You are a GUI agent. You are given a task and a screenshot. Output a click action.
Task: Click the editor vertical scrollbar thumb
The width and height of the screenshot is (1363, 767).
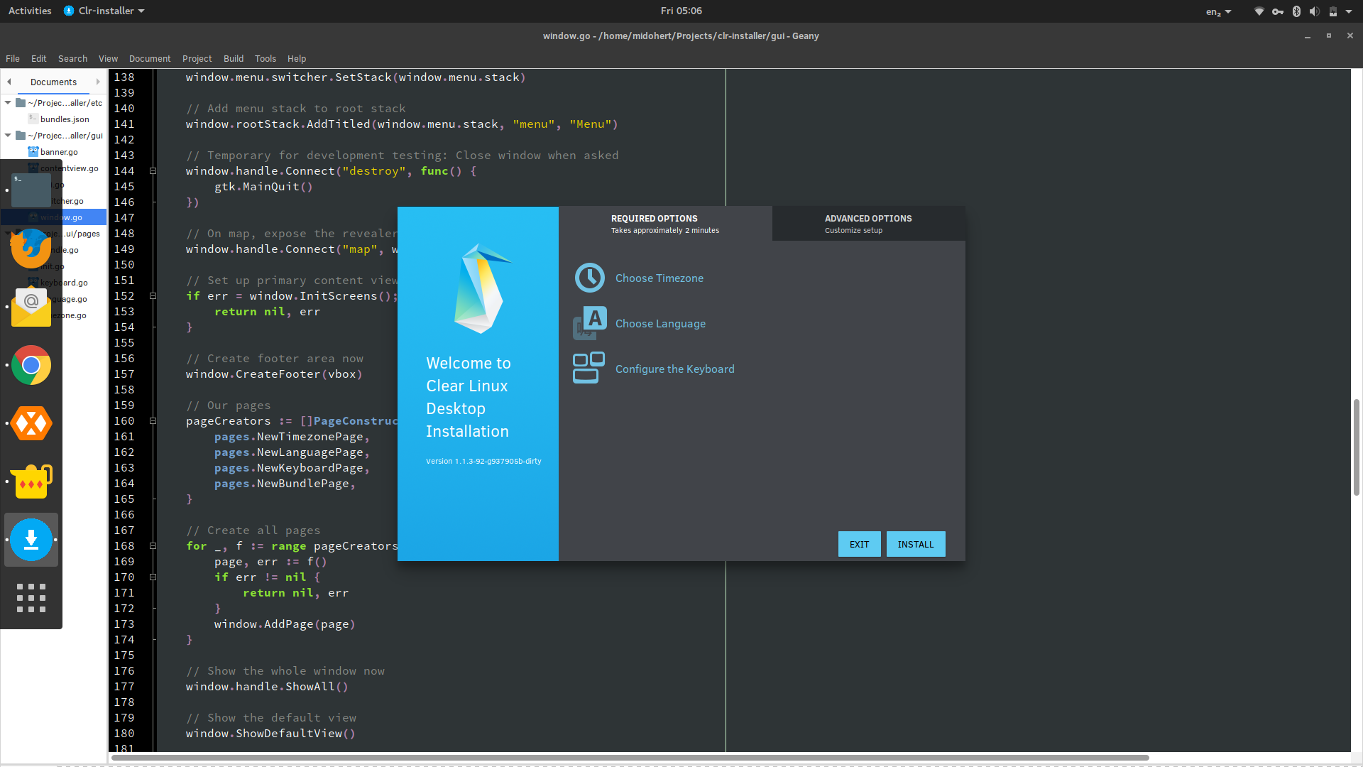[x=1356, y=447]
